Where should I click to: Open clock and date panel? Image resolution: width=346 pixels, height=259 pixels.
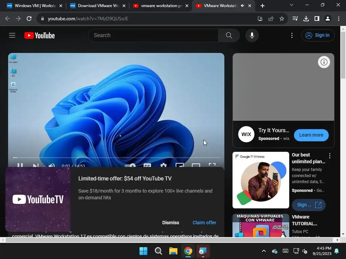coord(322,251)
